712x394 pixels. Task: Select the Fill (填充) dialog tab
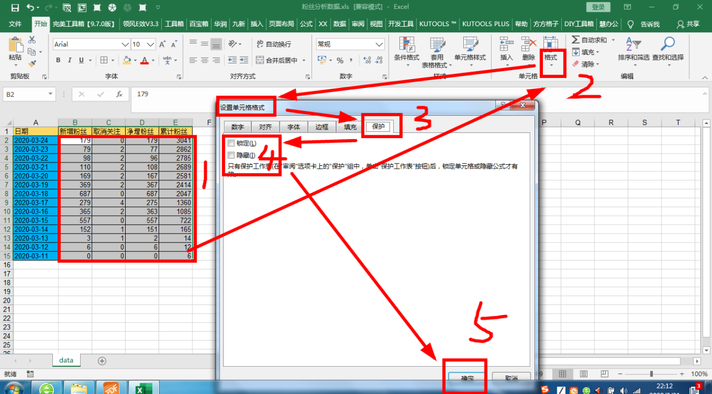coord(350,127)
